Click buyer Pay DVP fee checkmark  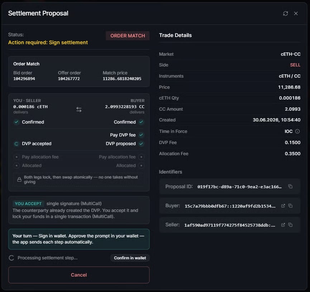click(141, 135)
